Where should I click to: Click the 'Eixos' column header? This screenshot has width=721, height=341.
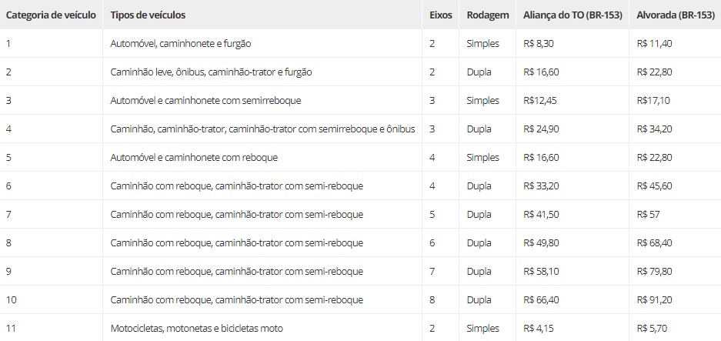coord(440,15)
